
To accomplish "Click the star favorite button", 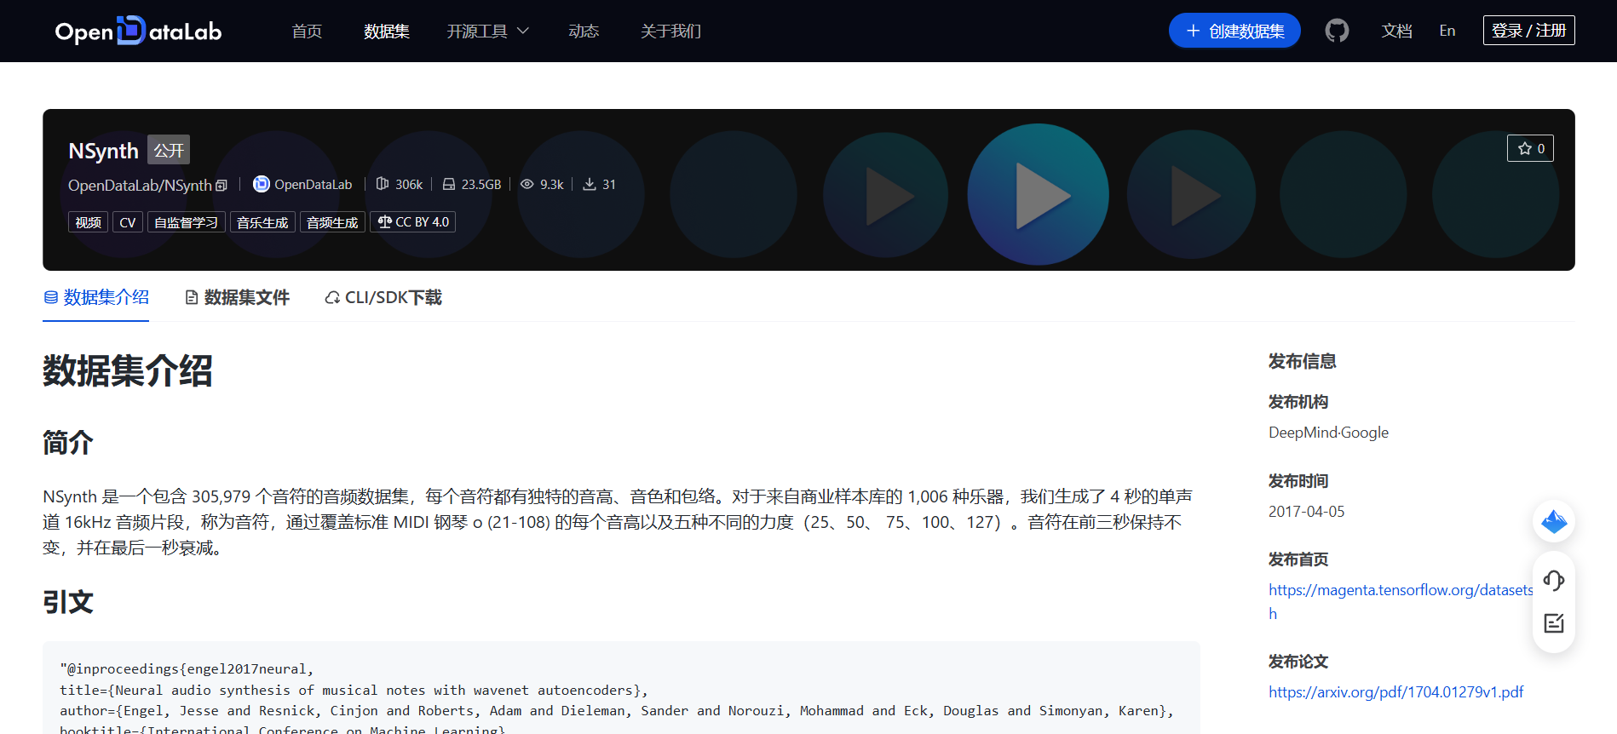I will click(1530, 148).
